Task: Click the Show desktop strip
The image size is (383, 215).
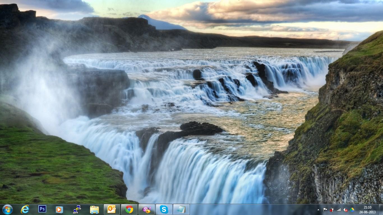Action: [381, 209]
